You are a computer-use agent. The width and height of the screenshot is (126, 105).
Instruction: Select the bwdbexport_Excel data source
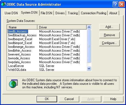[x=20, y=39]
